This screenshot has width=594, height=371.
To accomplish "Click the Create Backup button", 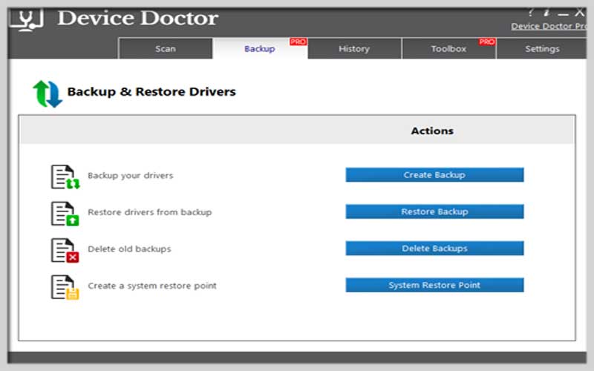I will point(434,175).
